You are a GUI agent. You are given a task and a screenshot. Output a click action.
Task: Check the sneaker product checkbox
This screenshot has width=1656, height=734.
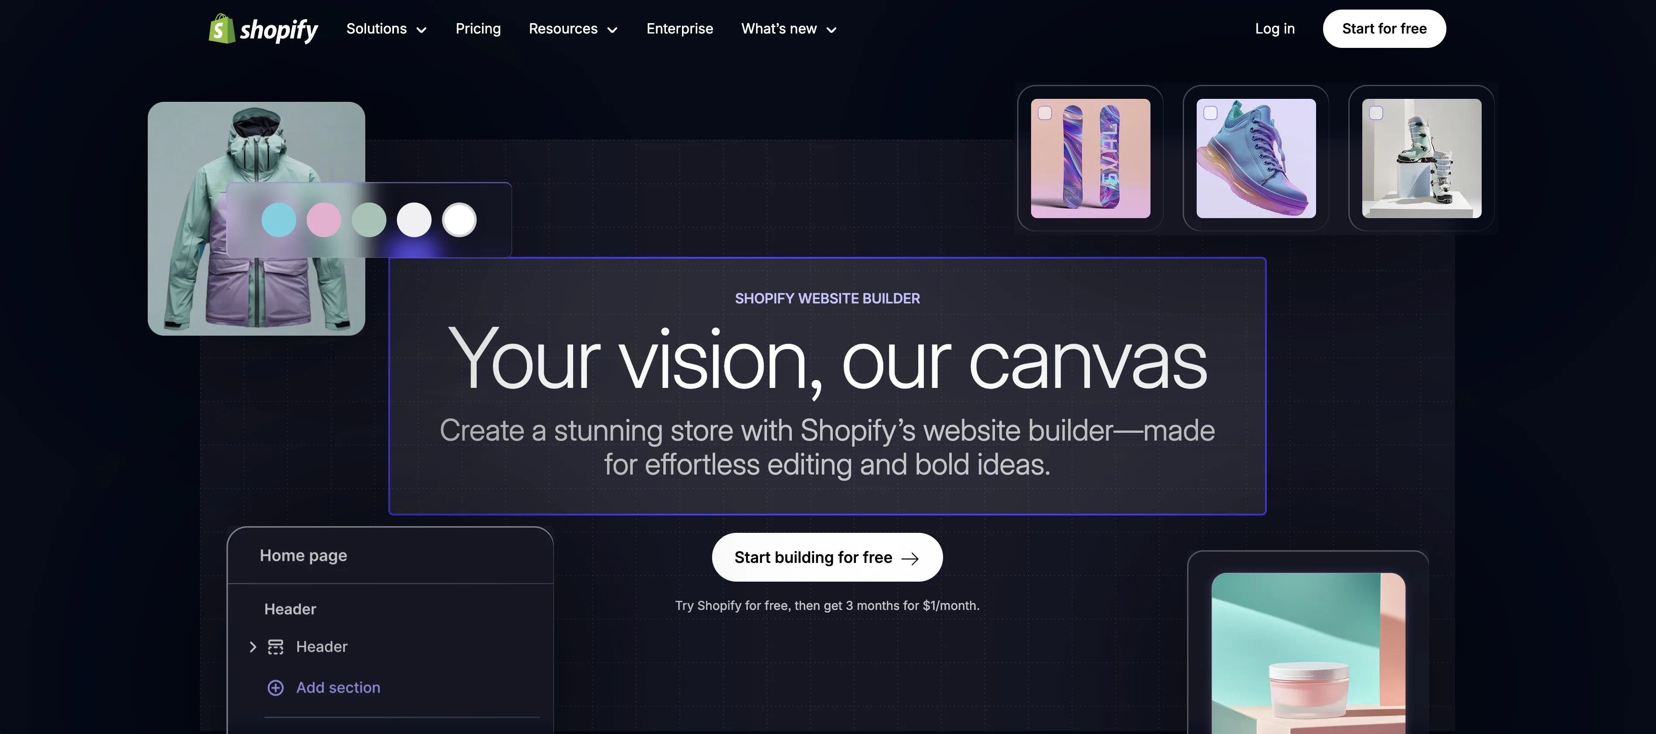[1211, 113]
